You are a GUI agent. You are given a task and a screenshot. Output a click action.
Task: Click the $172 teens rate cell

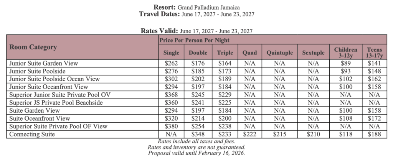click(373, 118)
